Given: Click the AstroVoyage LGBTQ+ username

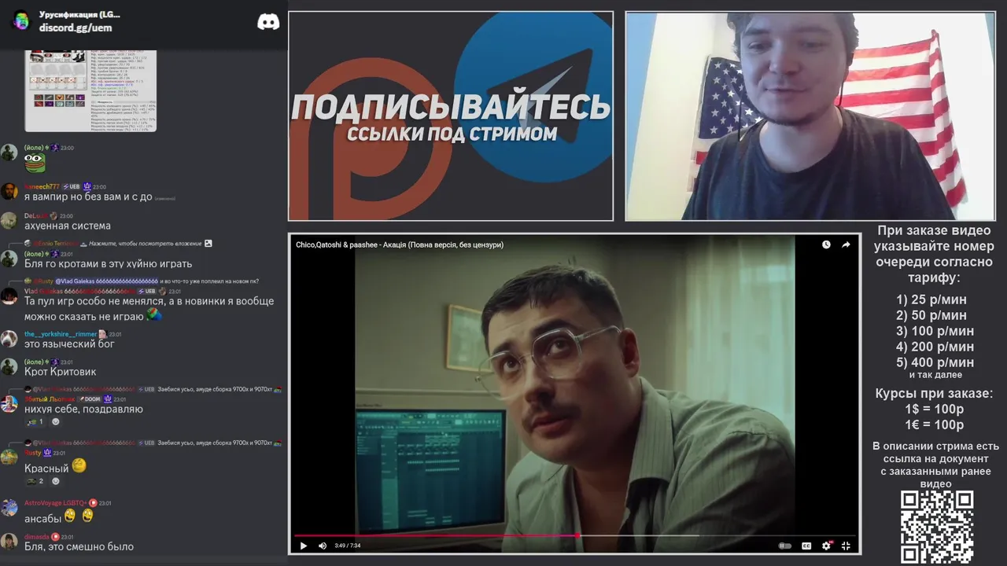Looking at the screenshot, I should (55, 503).
